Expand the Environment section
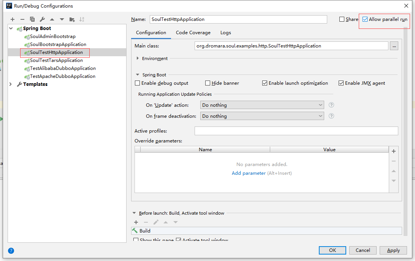415x261 pixels. coord(138,58)
